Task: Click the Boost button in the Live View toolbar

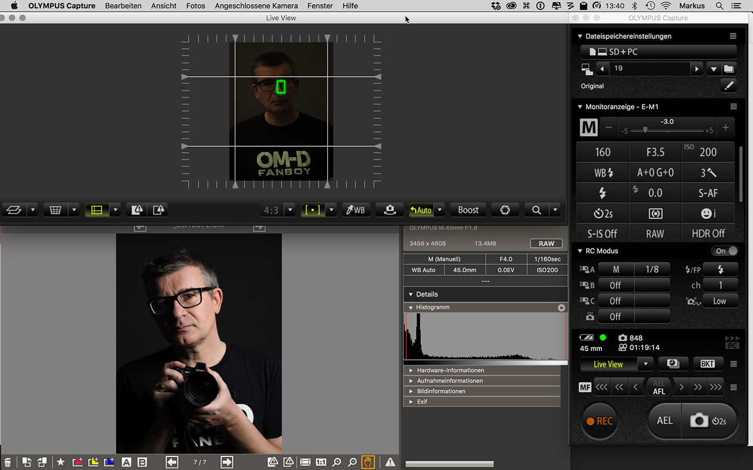Action: click(467, 209)
